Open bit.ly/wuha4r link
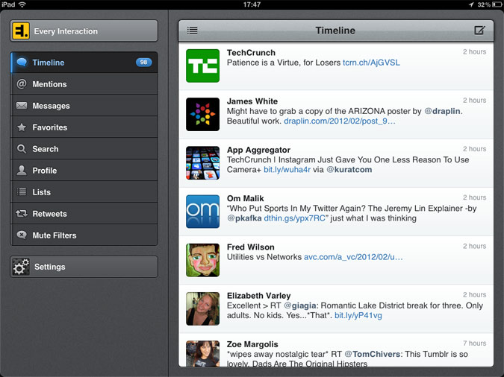 click(287, 169)
